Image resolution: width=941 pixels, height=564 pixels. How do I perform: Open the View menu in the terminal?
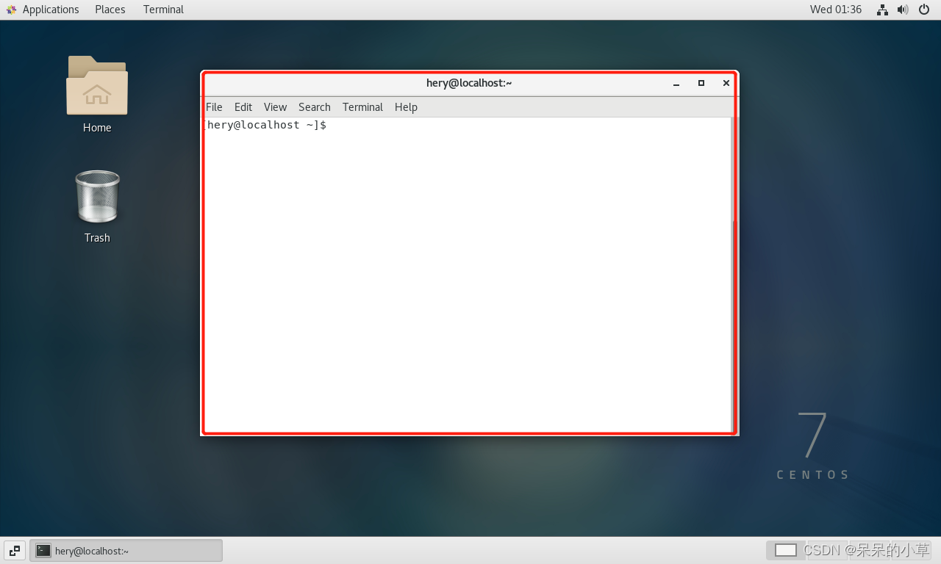pos(275,107)
